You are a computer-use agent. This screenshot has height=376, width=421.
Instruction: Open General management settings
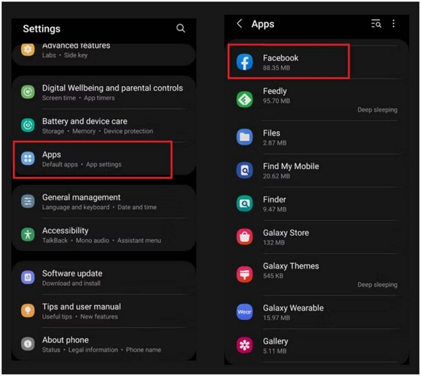[x=104, y=202]
